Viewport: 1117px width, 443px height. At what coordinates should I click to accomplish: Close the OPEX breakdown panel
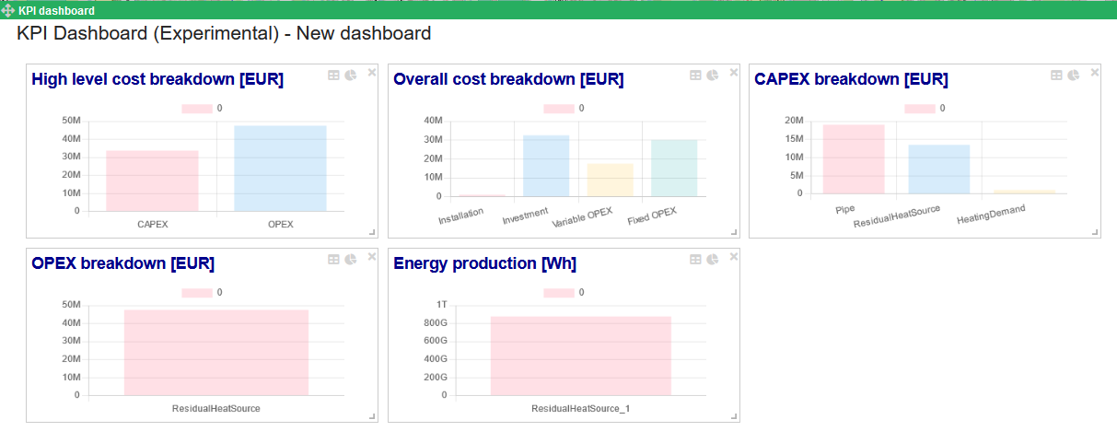tap(372, 256)
